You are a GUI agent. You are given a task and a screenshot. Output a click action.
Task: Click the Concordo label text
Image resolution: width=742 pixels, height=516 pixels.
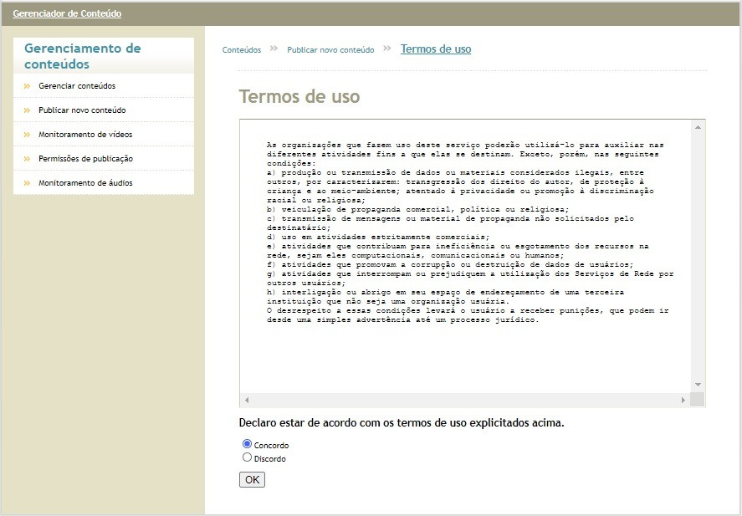[x=271, y=446]
